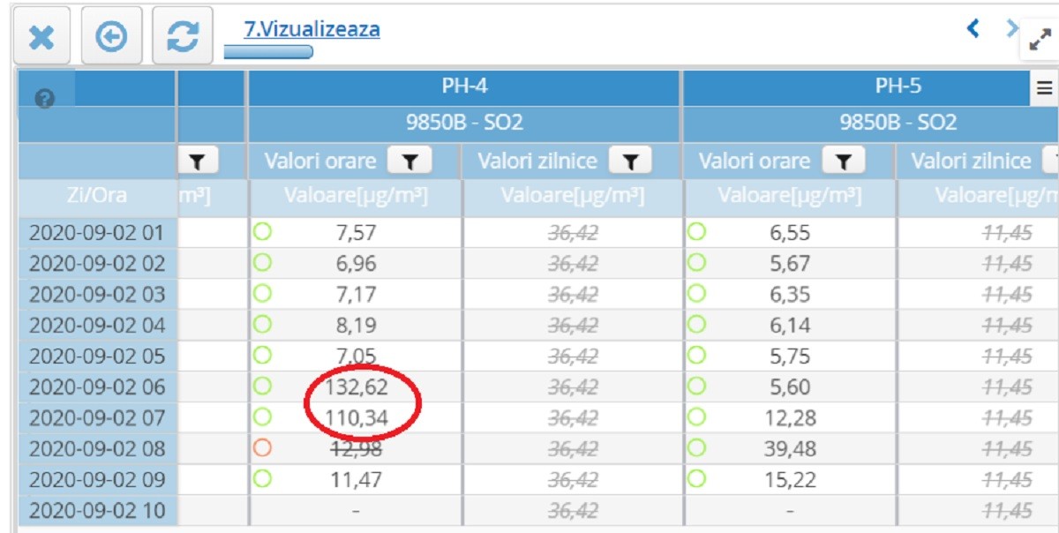Click the back arrow circle icon
This screenshot has height=533, width=1059.
point(112,36)
